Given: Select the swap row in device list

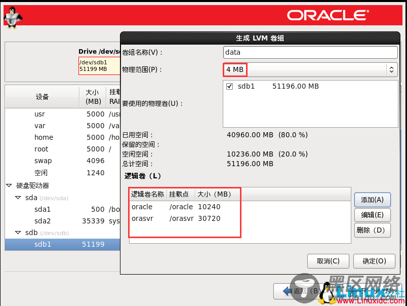Looking at the screenshot, I should [x=63, y=161].
